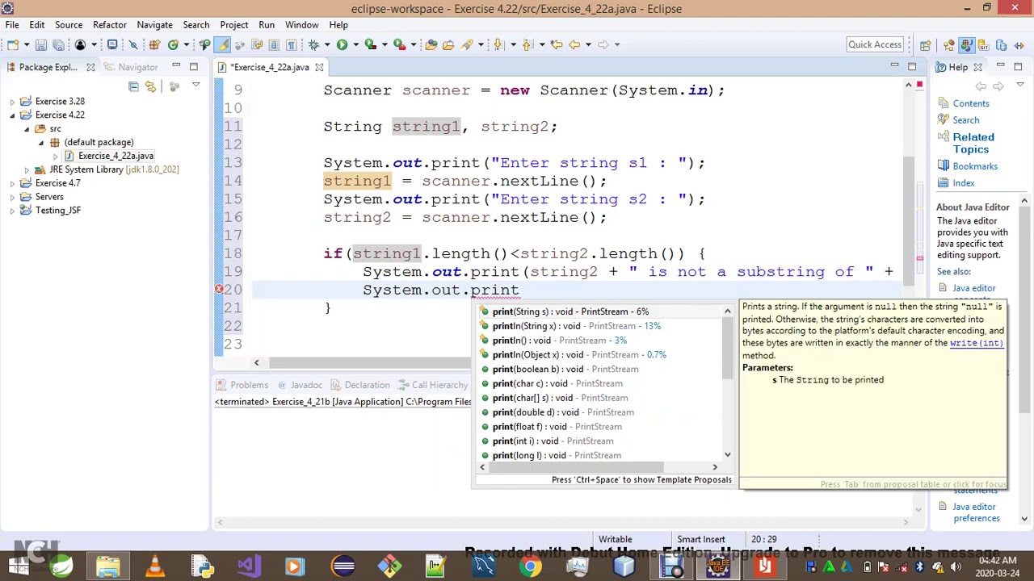Follow the write(int) link in Javadoc popup

pyautogui.click(x=976, y=343)
